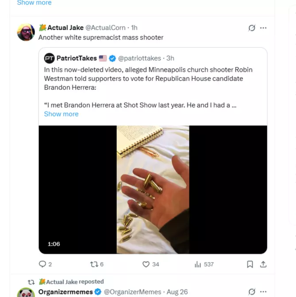Click the reply icon under Actual Jake's post
The height and width of the screenshot is (297, 296).
42,264
